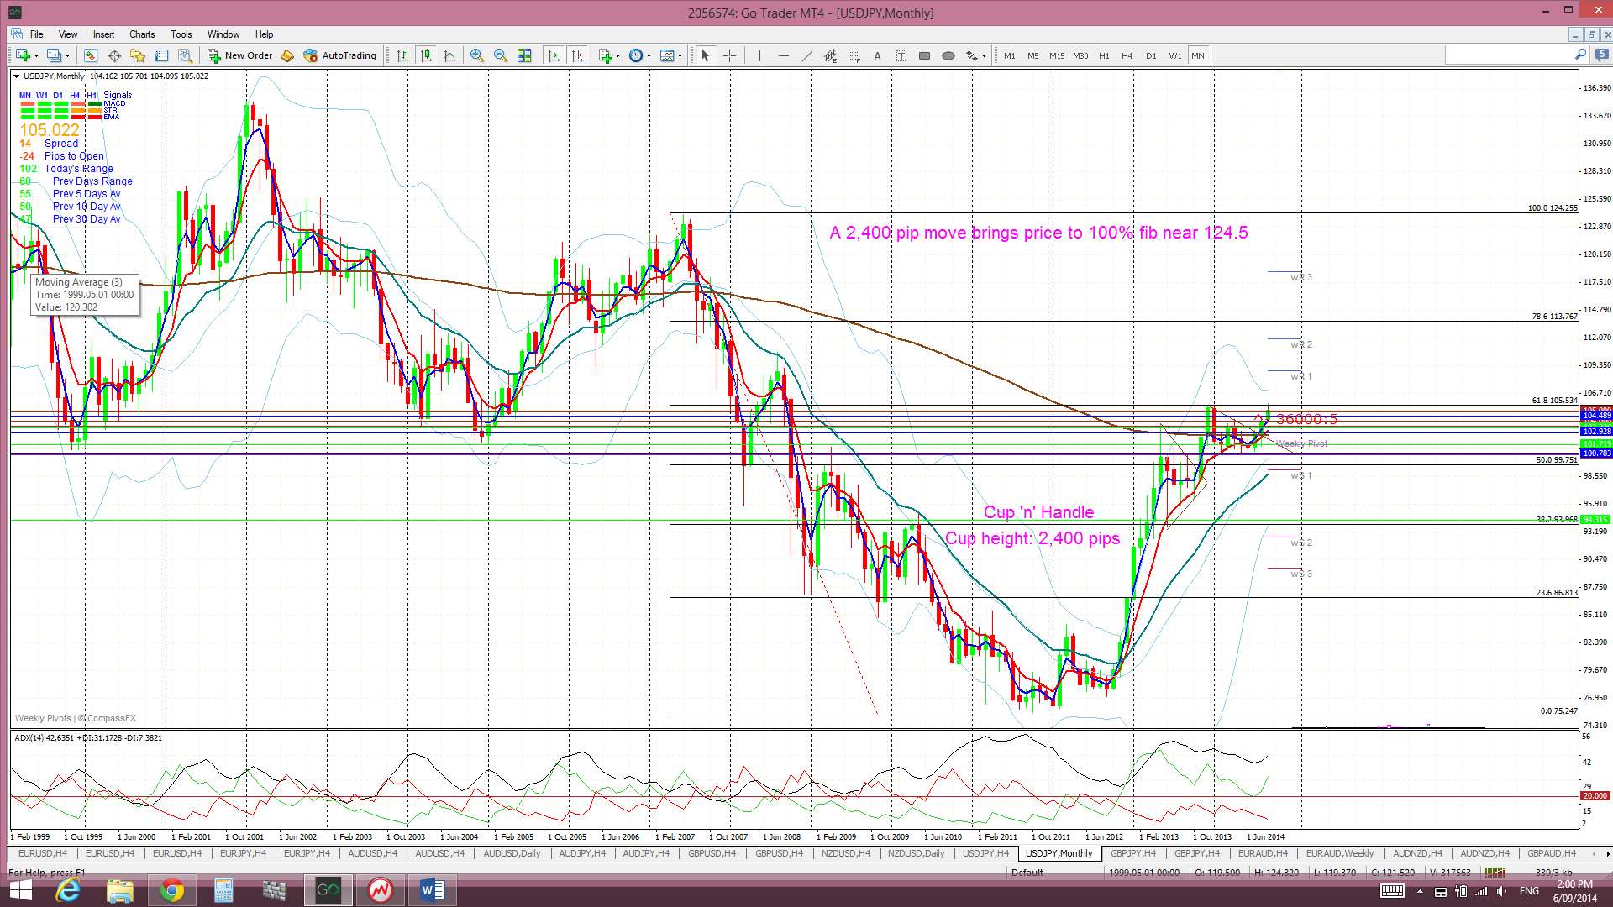Switch timeframe to H4
This screenshot has height=907, width=1613.
tap(1127, 55)
